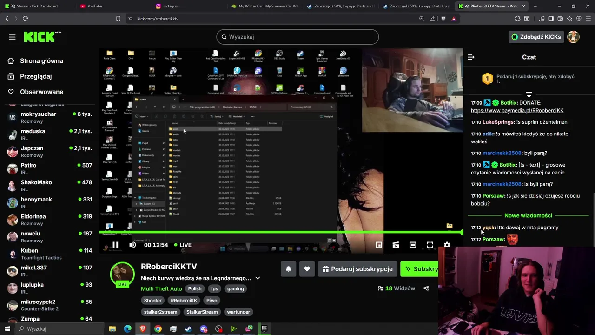
Task: Select the gaming tag
Action: tap(236, 288)
